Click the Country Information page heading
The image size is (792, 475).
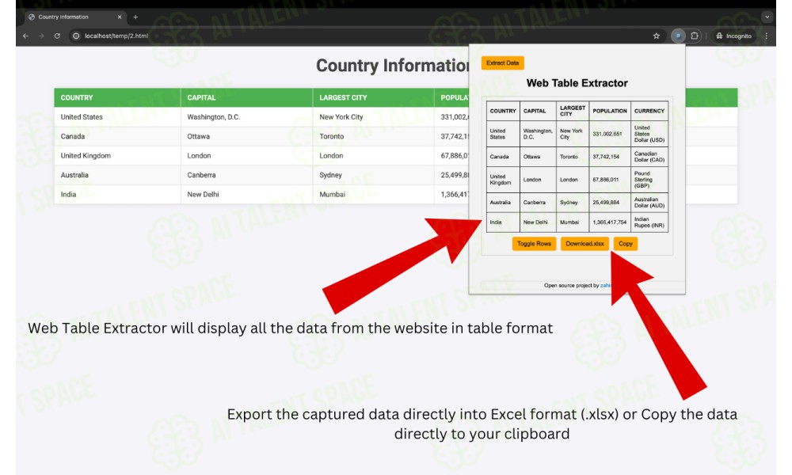[393, 66]
